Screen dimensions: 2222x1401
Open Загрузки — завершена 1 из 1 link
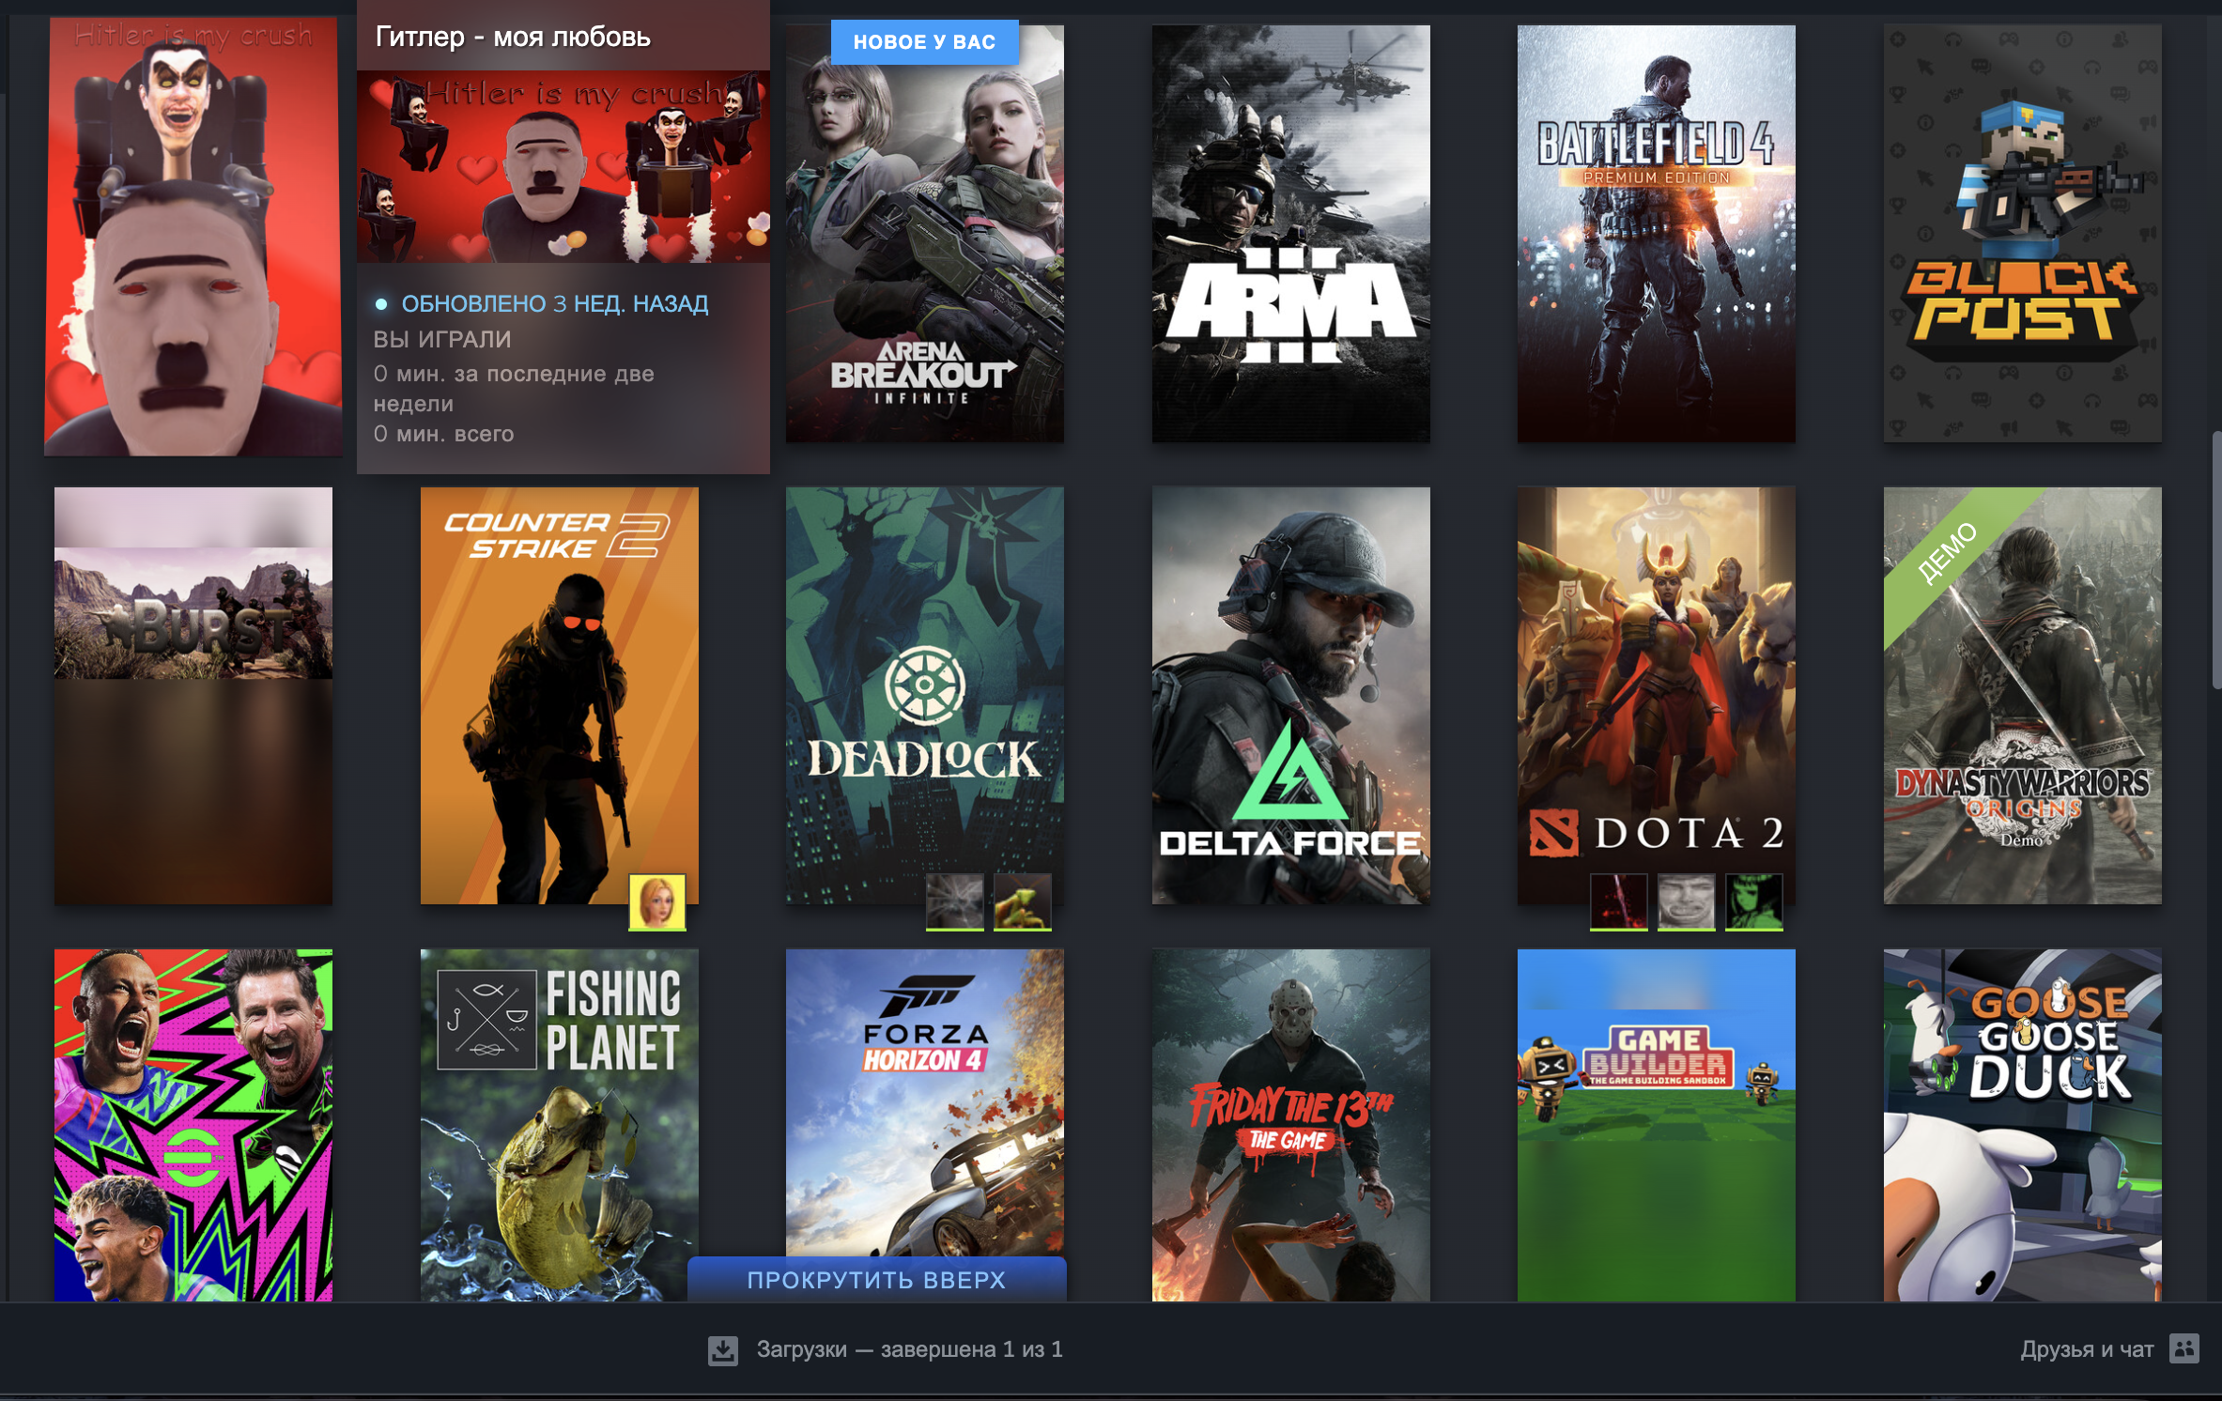tap(909, 1349)
